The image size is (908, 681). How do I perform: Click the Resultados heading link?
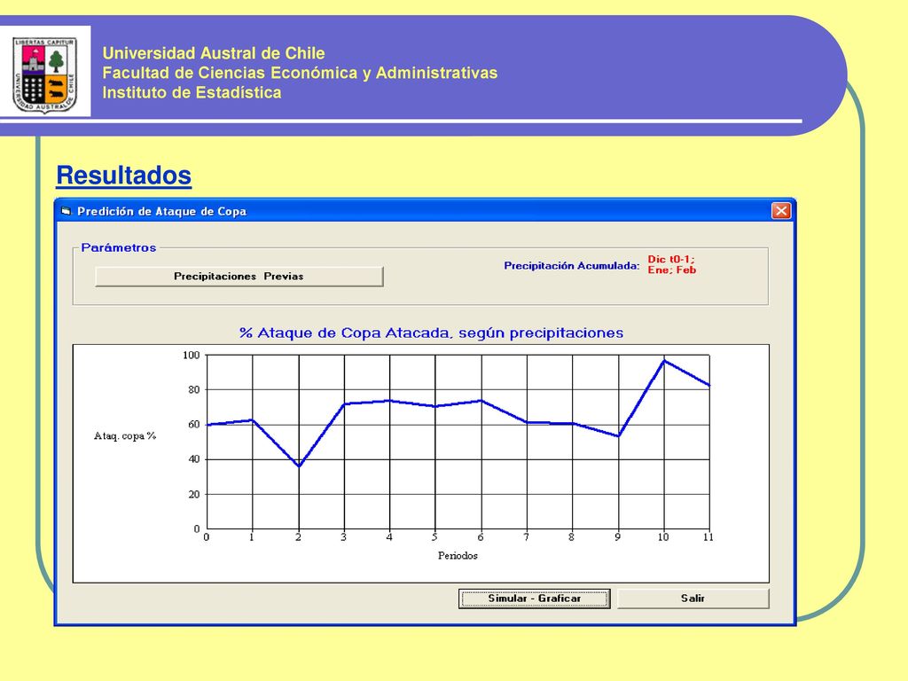[x=124, y=176]
